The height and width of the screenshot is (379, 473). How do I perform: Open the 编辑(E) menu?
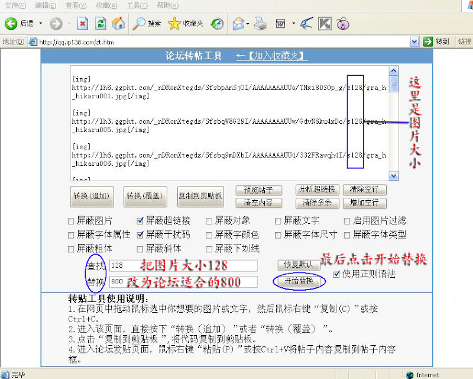[x=46, y=5]
